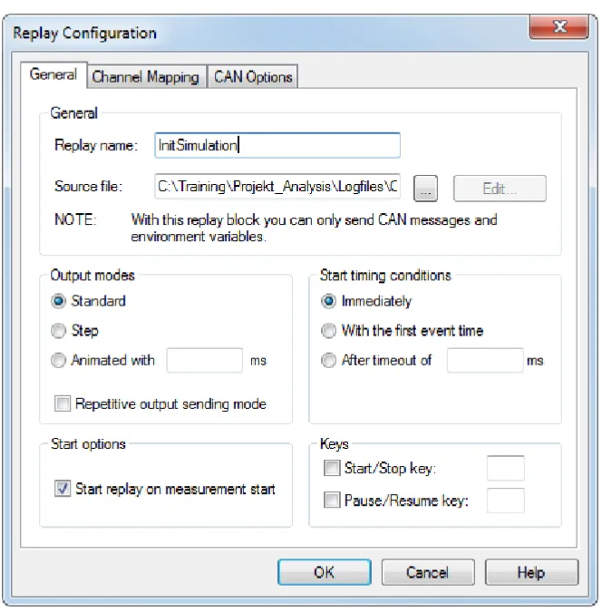
Task: Switch to the Channel Mapping tab
Action: (x=146, y=77)
